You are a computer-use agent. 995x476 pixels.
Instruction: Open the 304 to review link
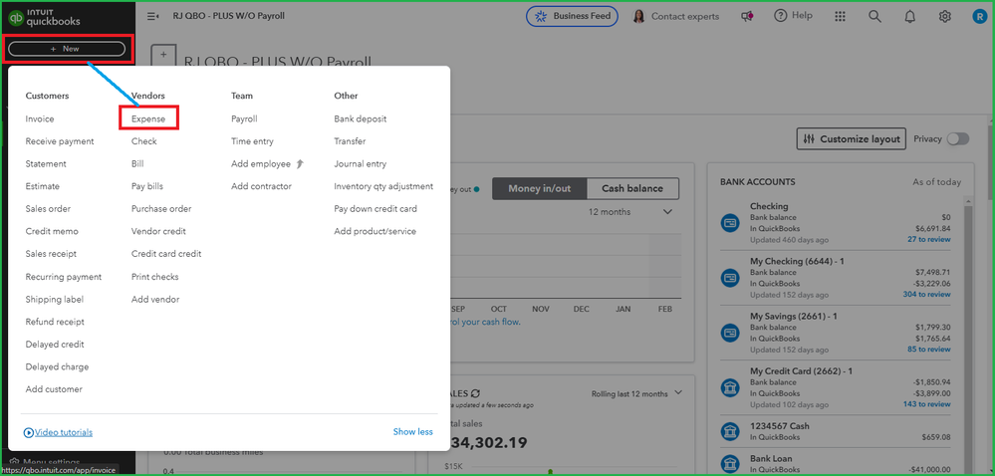click(927, 295)
